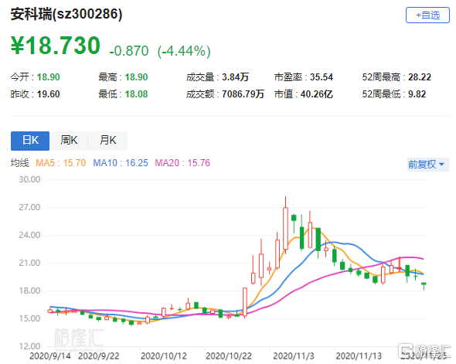Screen dimensions: 456x364
Task: Click the MA5 : 15.70 indicator label
Action: tap(60, 163)
